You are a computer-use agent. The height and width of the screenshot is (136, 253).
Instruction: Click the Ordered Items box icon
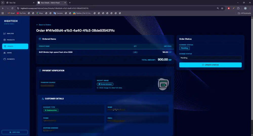(x=40, y=39)
